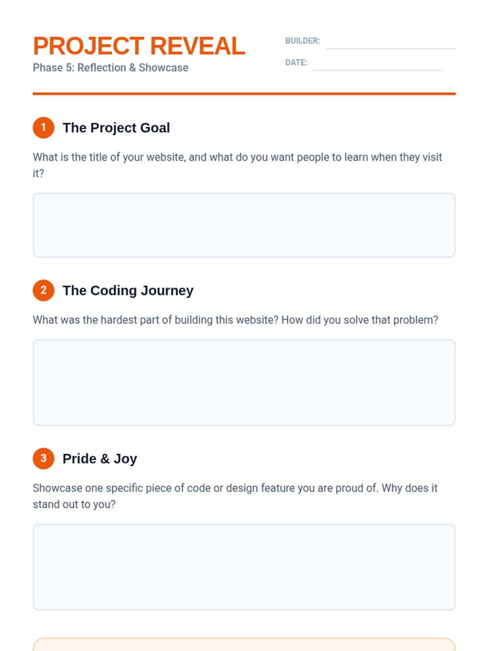The width and height of the screenshot is (488, 651).
Task: Click the orange-bordered box at page bottom
Action: (244, 645)
